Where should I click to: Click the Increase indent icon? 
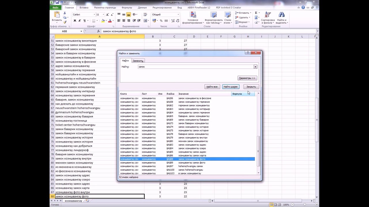[x=139, y=21]
